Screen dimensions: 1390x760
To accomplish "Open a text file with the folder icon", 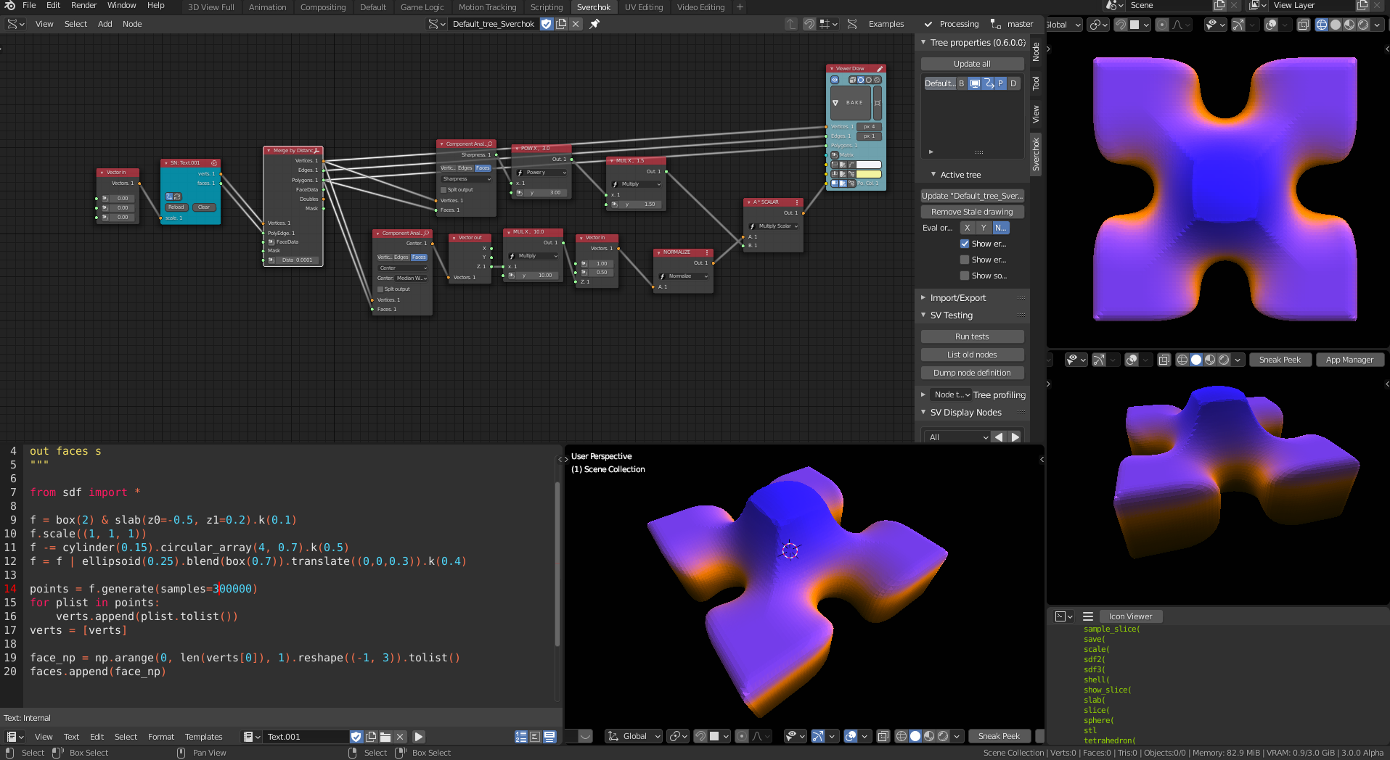I will pyautogui.click(x=385, y=736).
